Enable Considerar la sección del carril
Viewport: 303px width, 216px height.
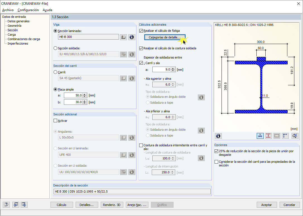(x=217, y=162)
